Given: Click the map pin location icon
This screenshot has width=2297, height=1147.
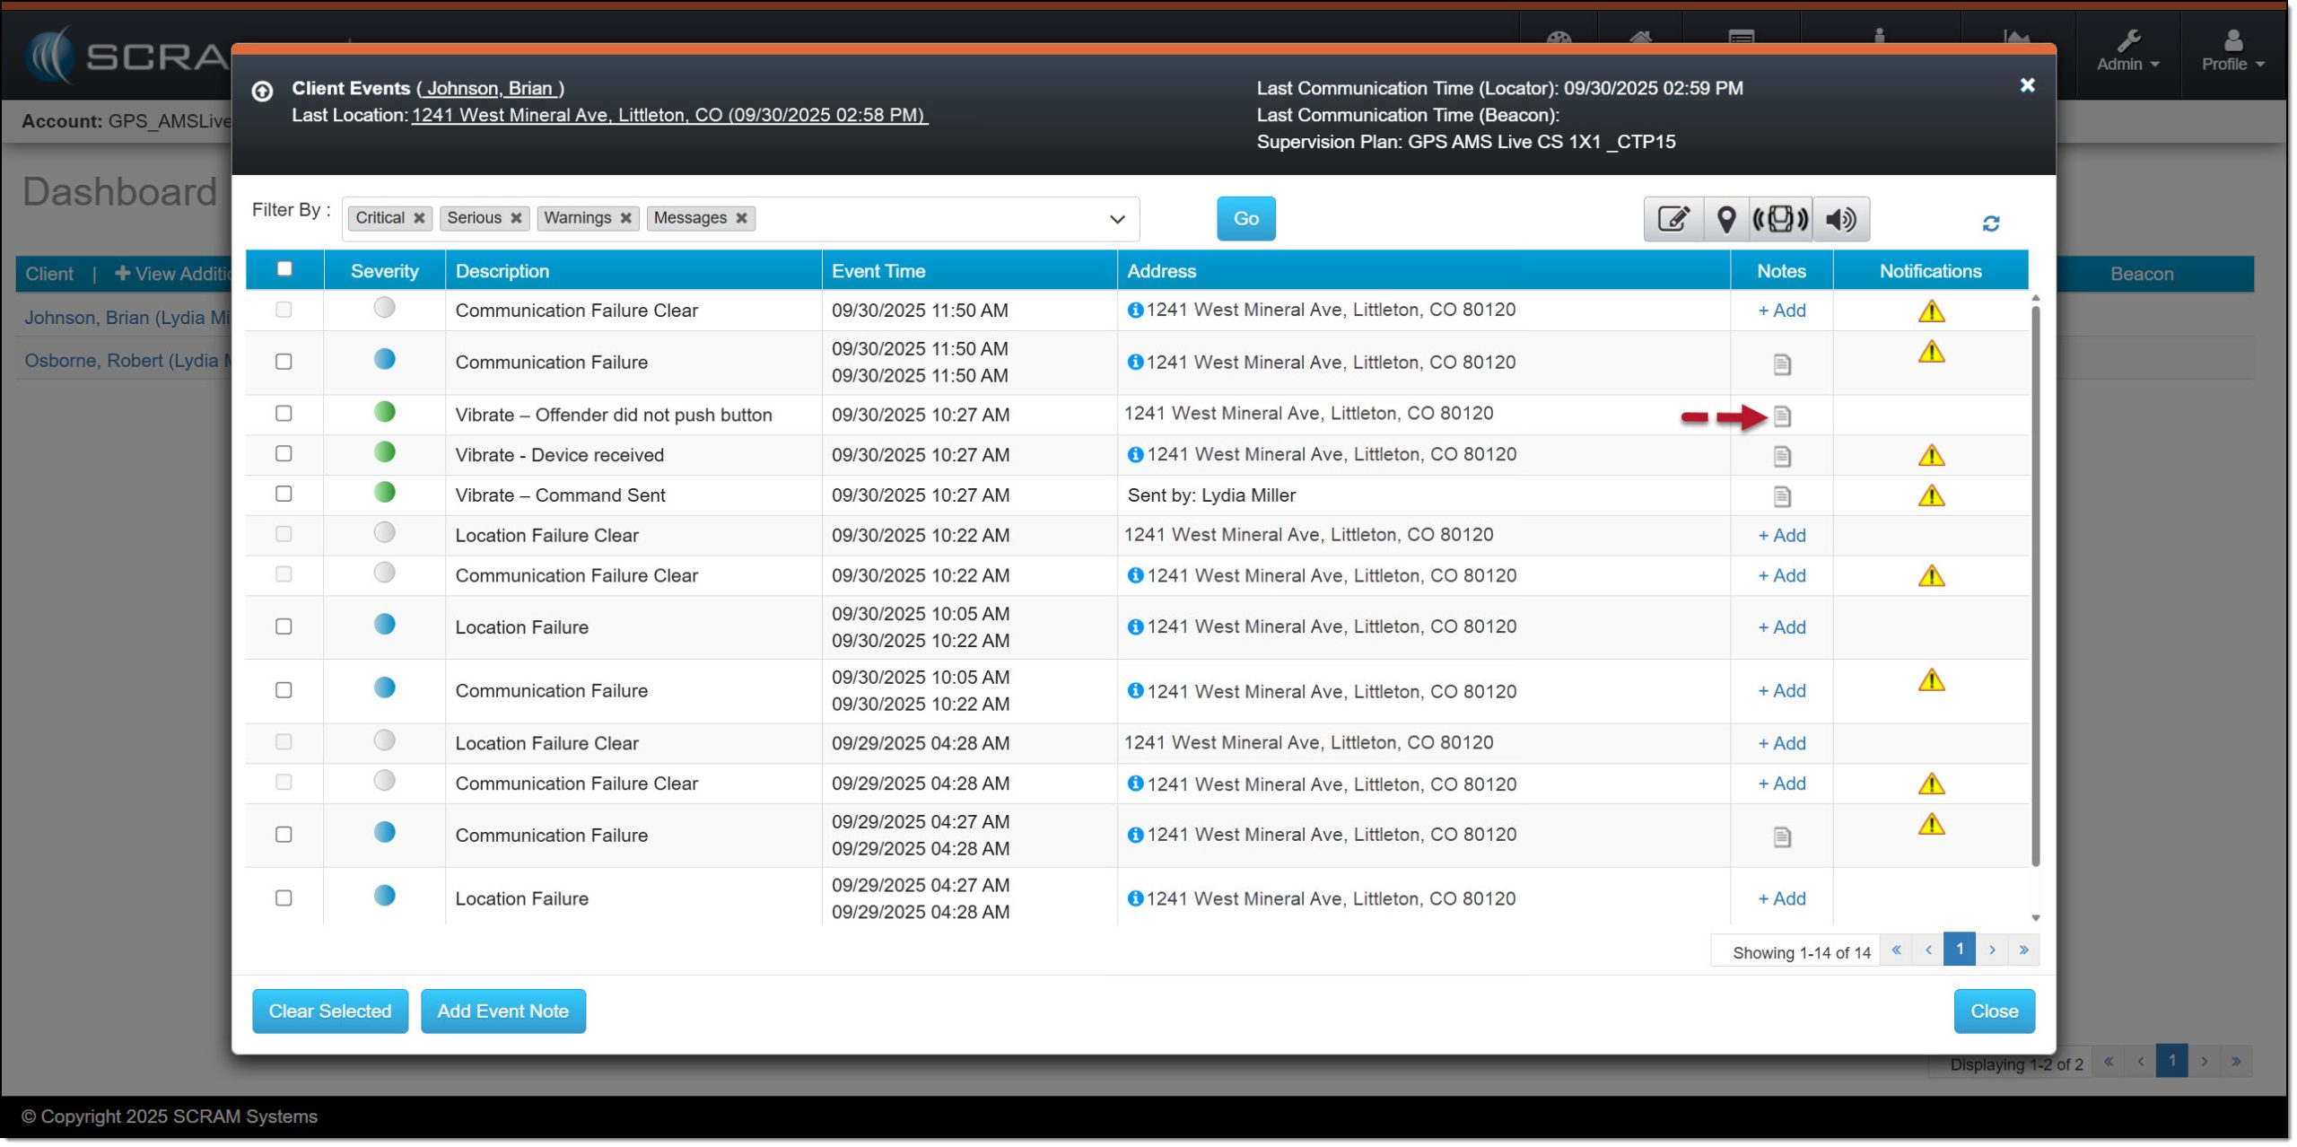Looking at the screenshot, I should 1725,219.
